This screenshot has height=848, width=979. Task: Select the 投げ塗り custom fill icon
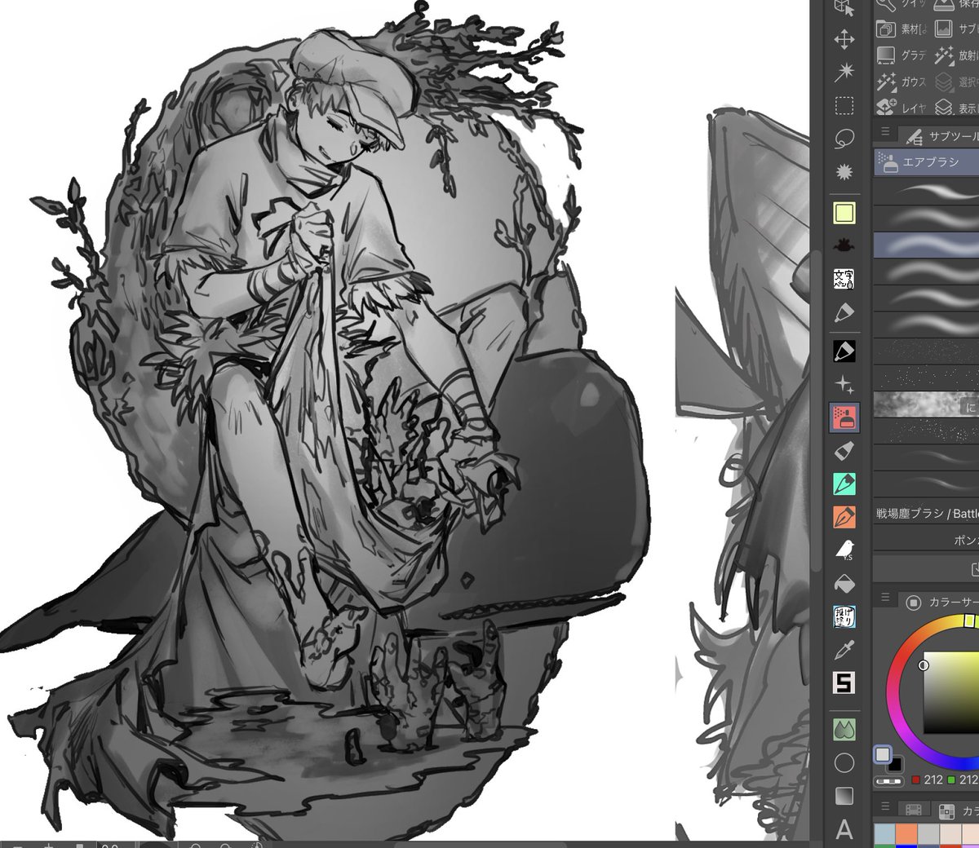click(844, 617)
